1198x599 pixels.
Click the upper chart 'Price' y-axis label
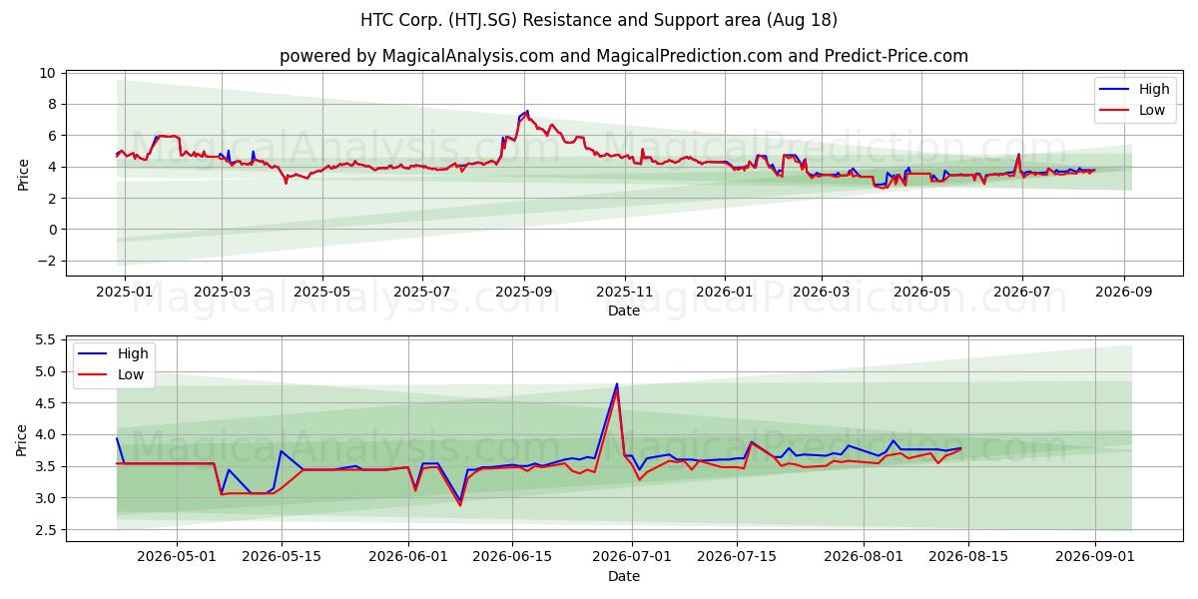pyautogui.click(x=23, y=174)
